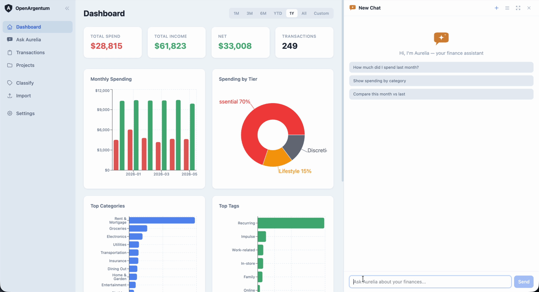Click the Total Spend card
539x292 pixels.
113,42
